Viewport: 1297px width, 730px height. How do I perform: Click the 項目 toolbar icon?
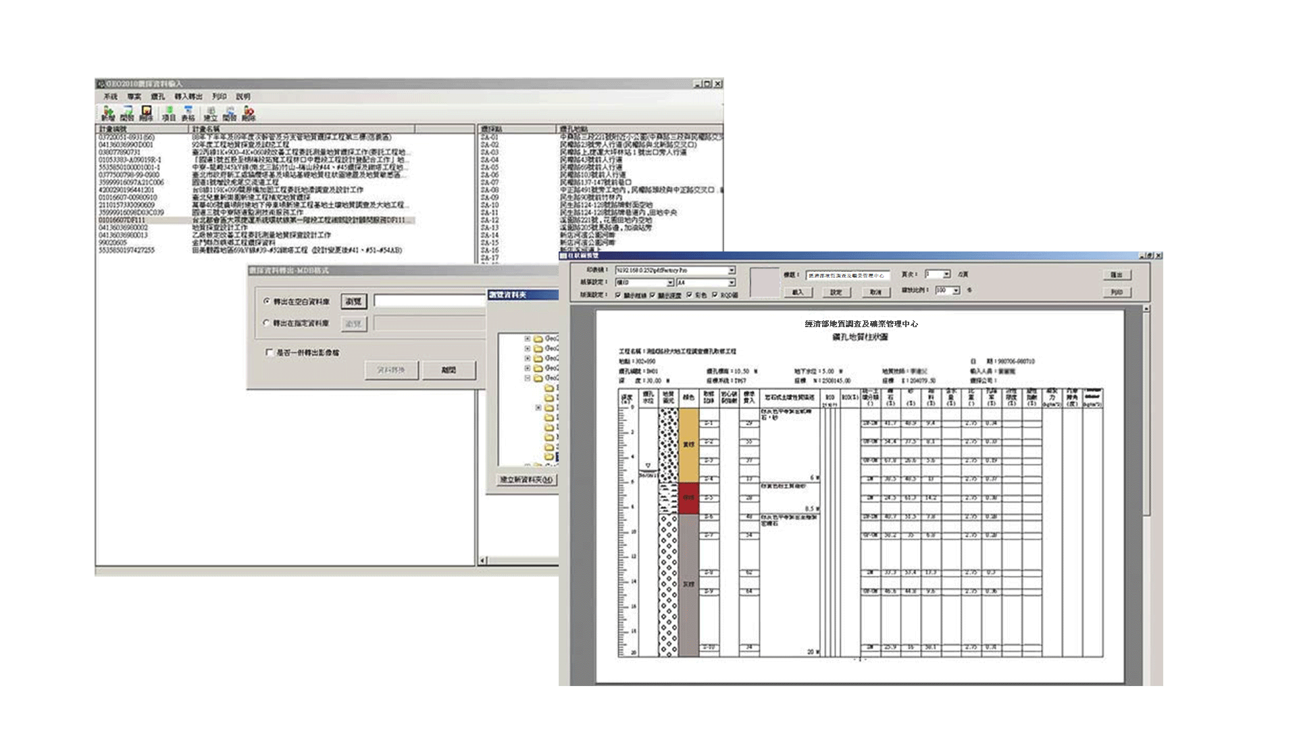[x=169, y=113]
